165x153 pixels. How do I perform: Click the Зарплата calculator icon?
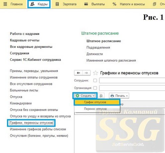point(57,4)
